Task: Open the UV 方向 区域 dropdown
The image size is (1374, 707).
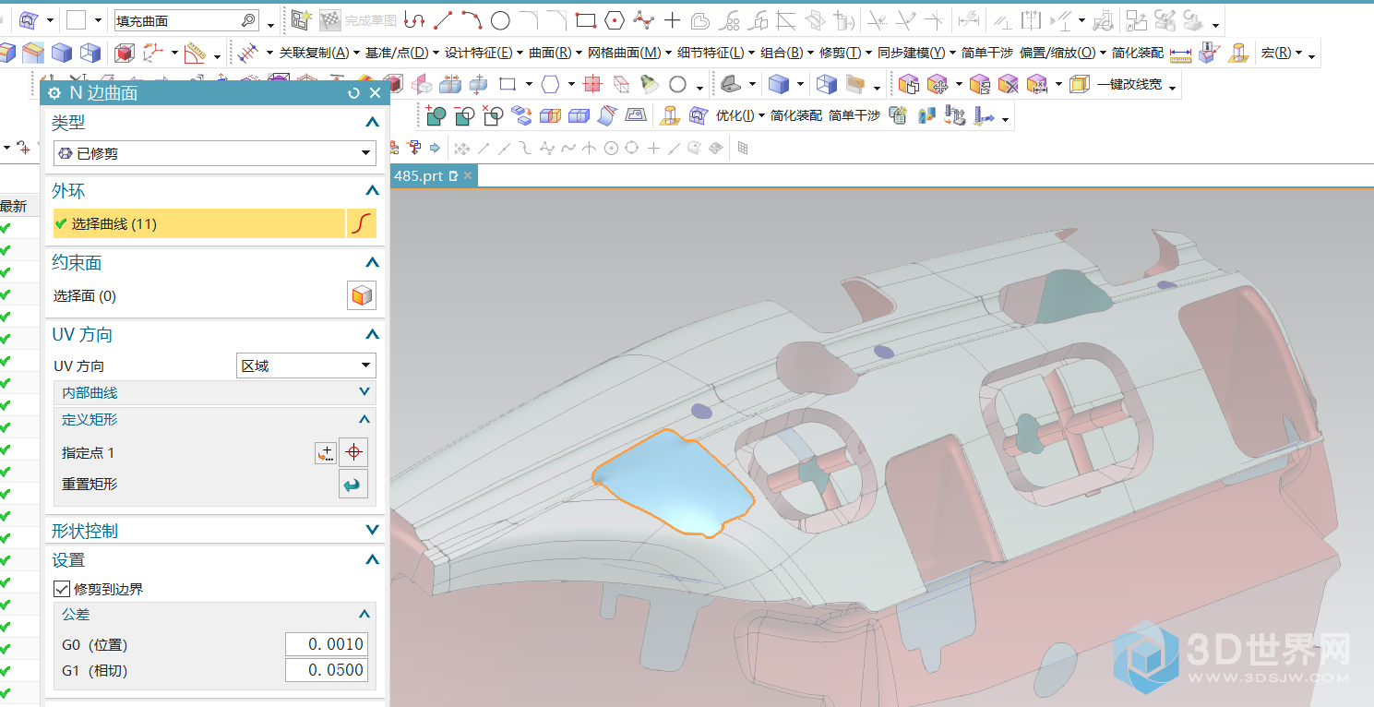Action: tap(306, 365)
